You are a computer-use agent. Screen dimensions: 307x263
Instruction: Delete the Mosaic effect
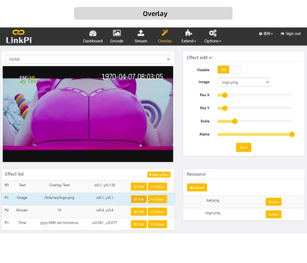tap(157, 212)
